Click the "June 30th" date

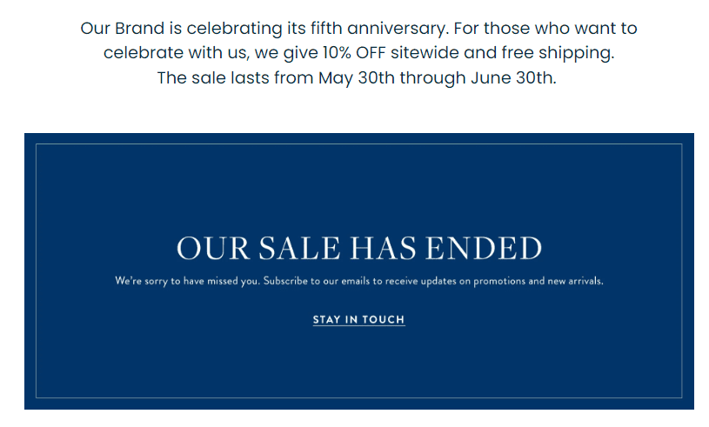[512, 77]
